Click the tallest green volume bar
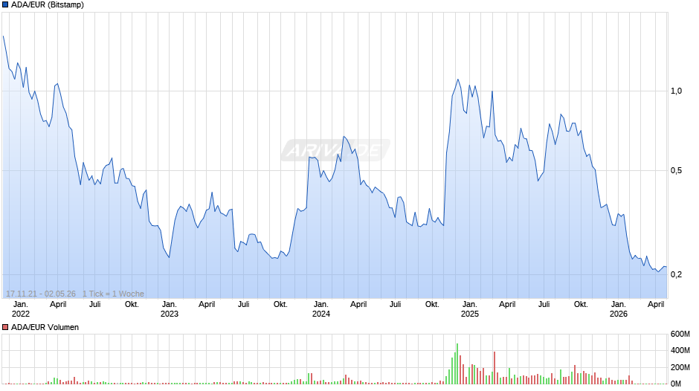Viewport: 699px width, 391px height. tap(457, 363)
